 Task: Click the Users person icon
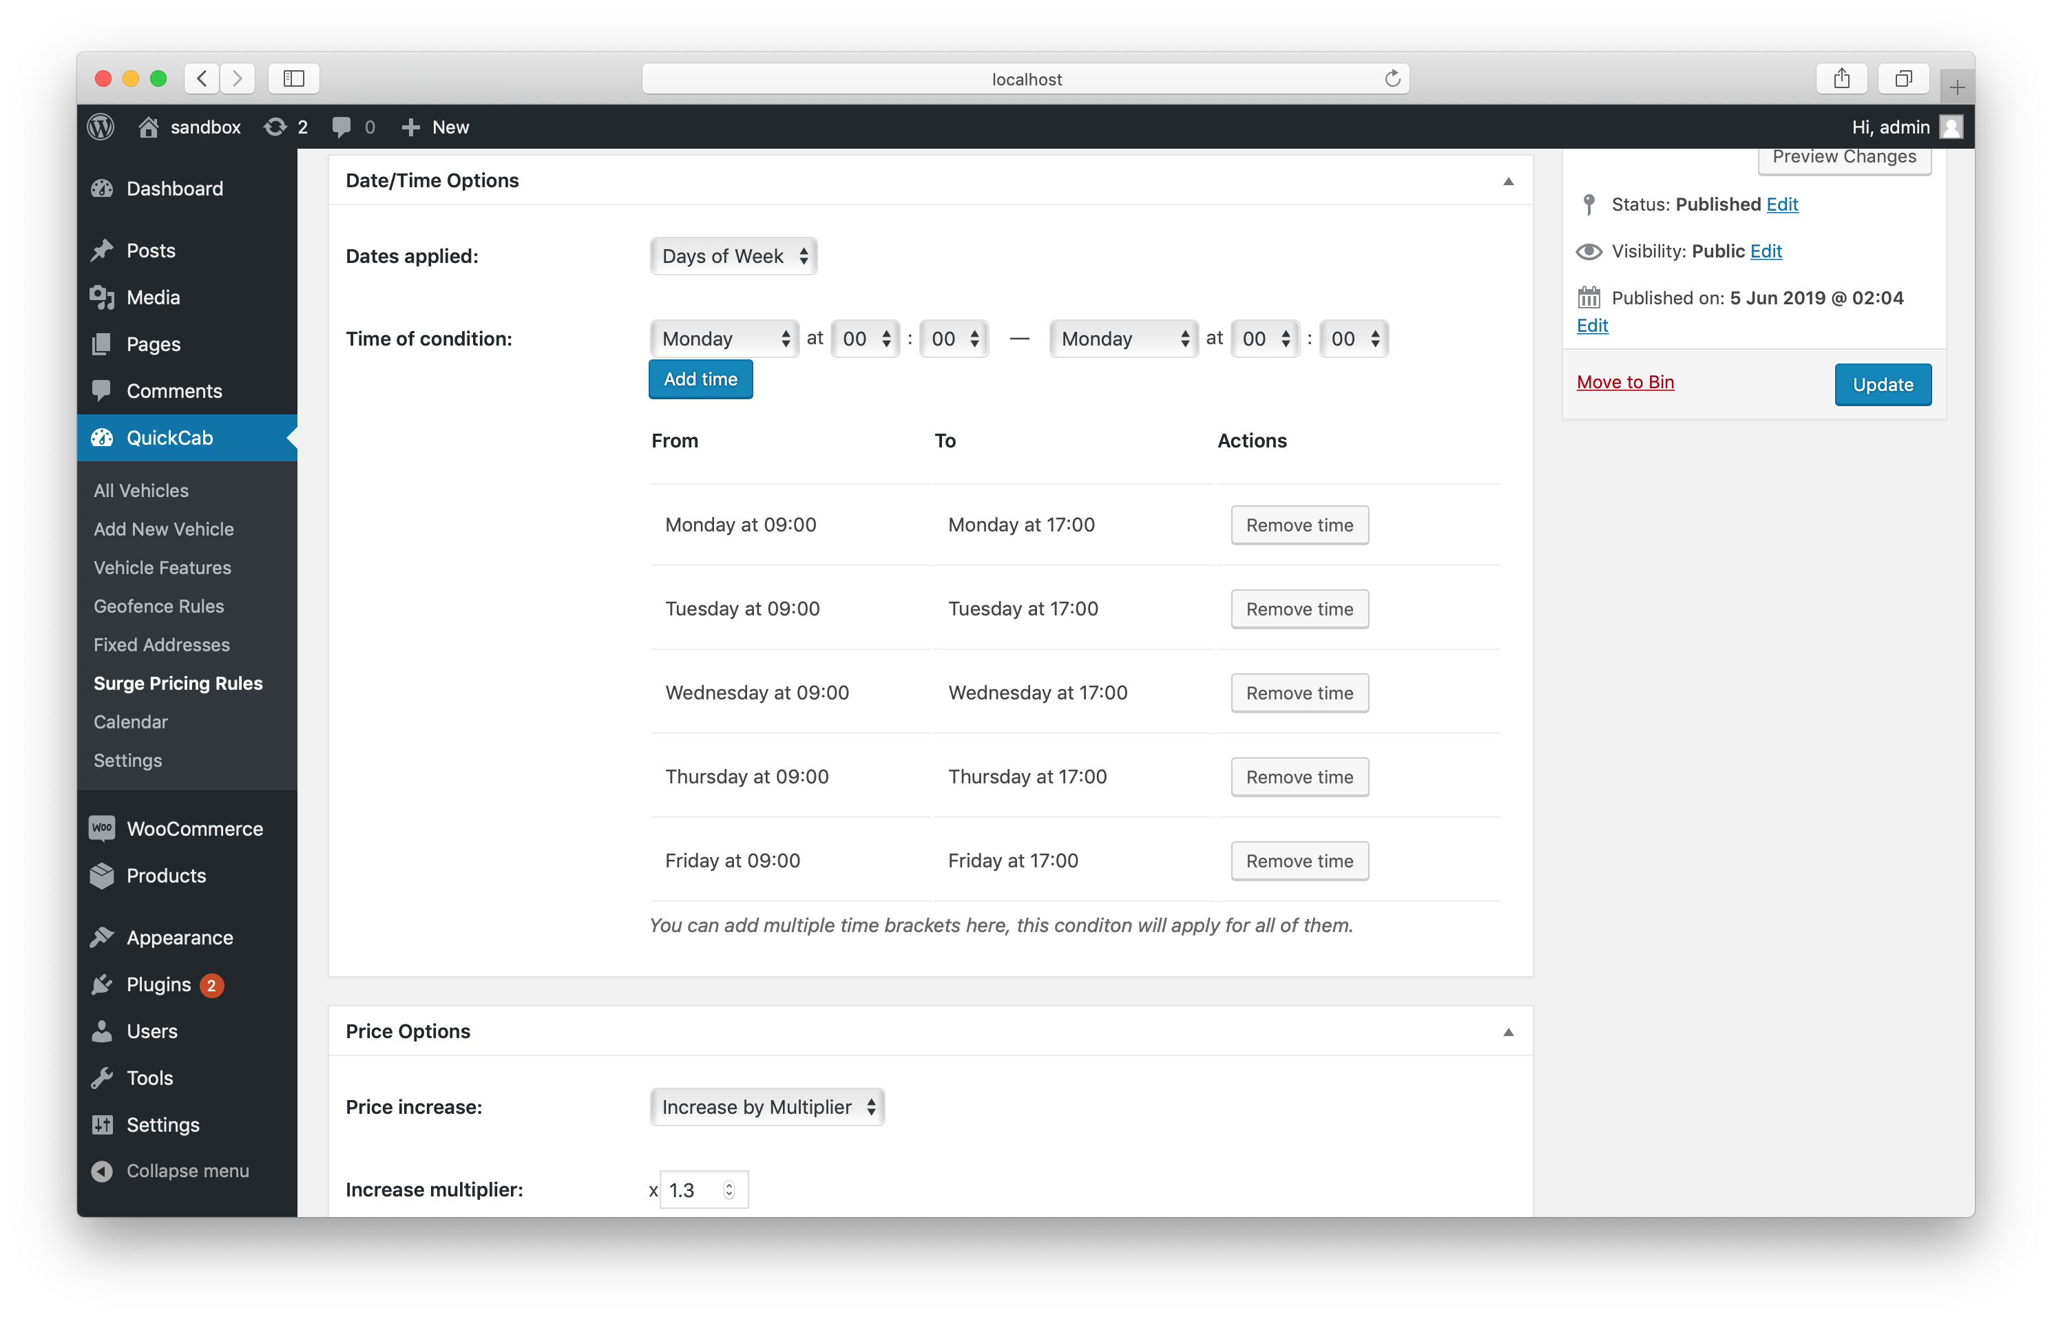(102, 1031)
